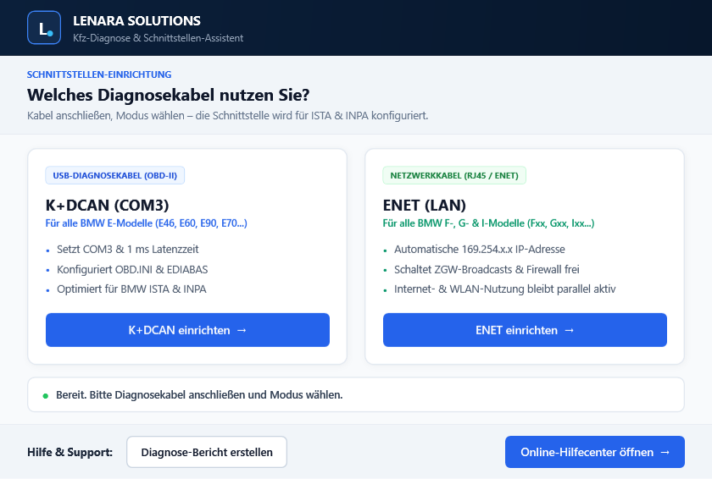This screenshot has height=479, width=712.
Task: Click the ENET (LAN) heading
Action: point(424,206)
